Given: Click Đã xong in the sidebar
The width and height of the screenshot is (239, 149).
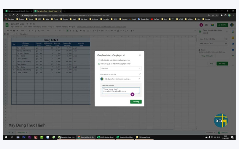Looking at the screenshot, I should [x=222, y=64].
